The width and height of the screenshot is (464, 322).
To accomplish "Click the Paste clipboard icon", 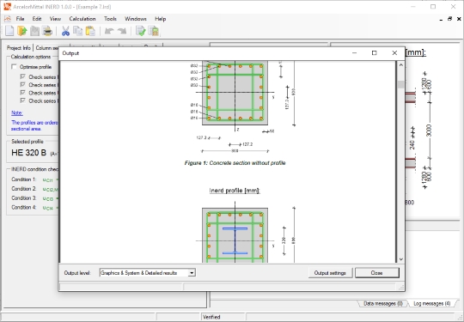I will (90, 31).
